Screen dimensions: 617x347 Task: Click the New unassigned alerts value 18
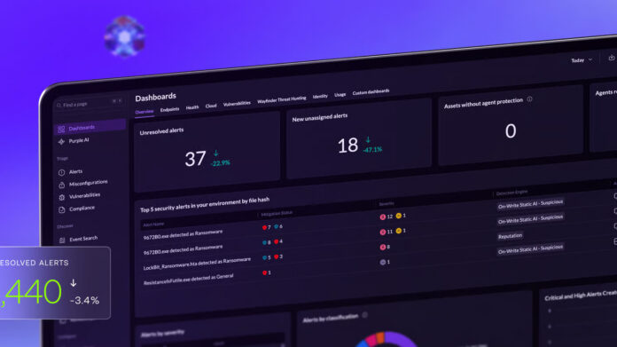pos(348,146)
